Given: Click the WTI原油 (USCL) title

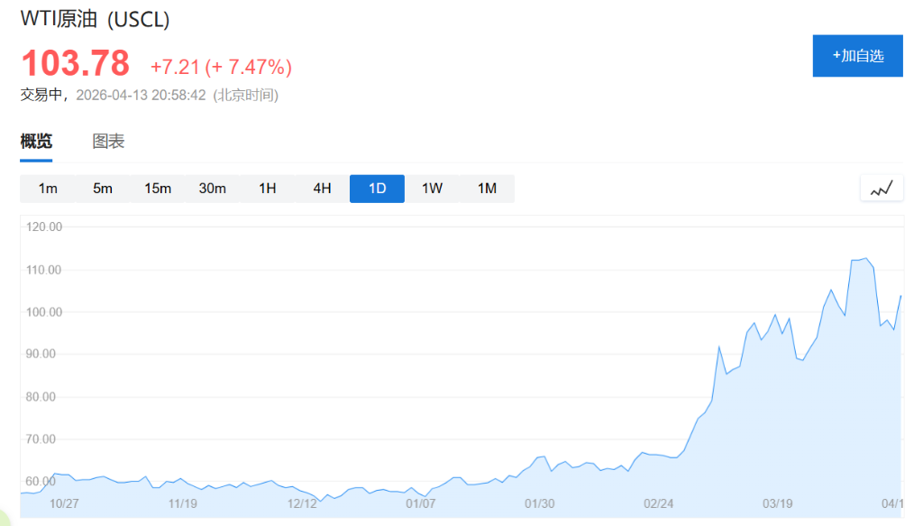Looking at the screenshot, I should [95, 19].
